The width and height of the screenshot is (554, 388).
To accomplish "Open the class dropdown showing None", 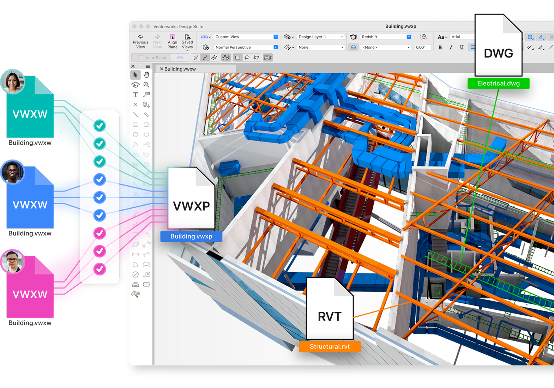I will (320, 47).
